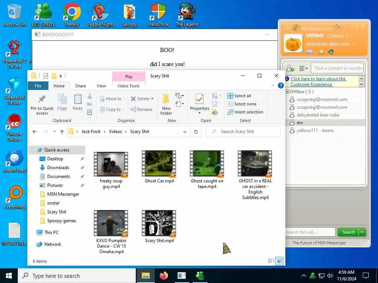Click the Cut scissors icon
The height and width of the screenshot is (283, 378).
[90, 96]
